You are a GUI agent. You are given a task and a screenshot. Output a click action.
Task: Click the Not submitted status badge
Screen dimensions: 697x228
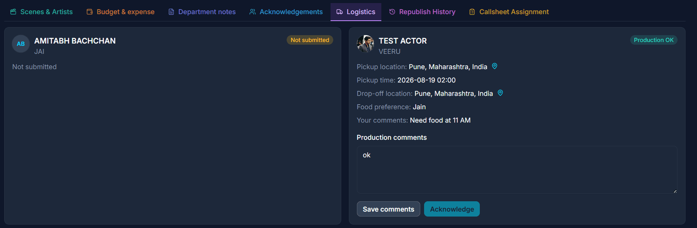pos(310,40)
